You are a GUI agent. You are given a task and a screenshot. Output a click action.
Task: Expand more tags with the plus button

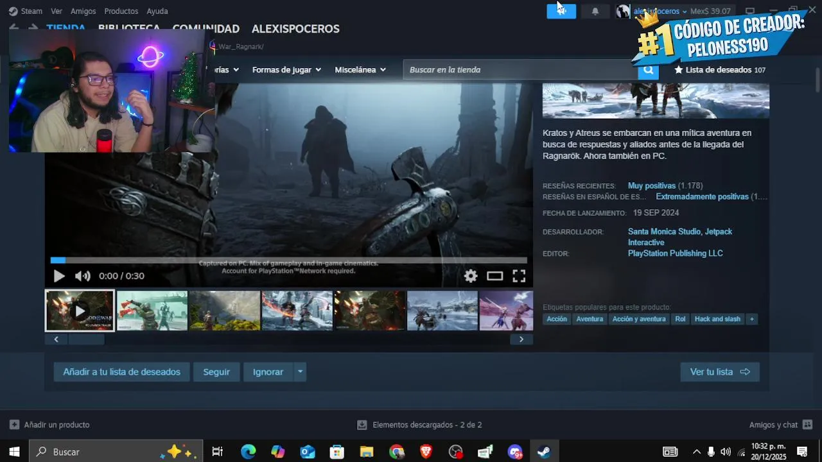pos(752,319)
